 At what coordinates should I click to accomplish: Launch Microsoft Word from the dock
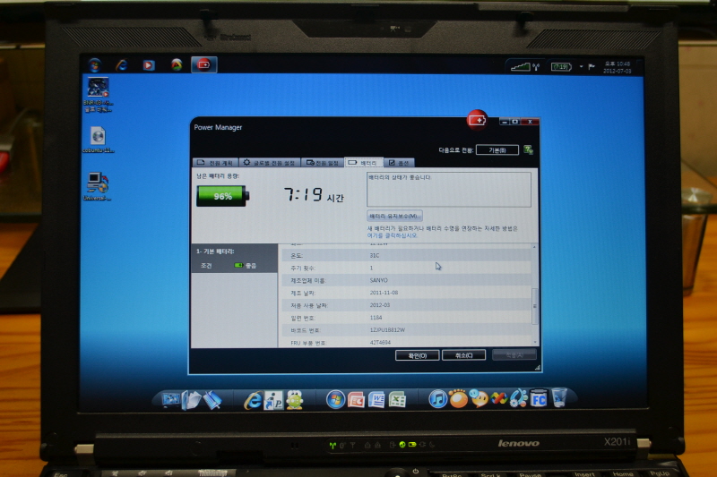tap(376, 399)
